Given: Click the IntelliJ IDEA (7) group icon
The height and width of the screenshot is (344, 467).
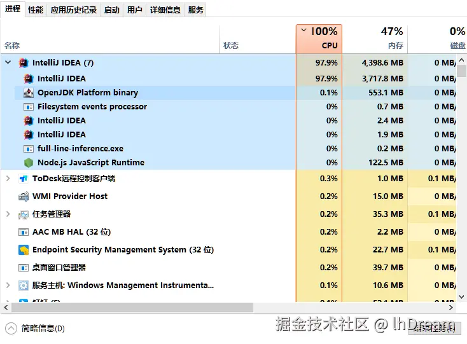Looking at the screenshot, I should tap(24, 63).
